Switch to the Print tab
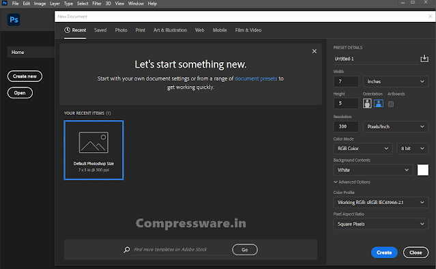This screenshot has width=436, height=269. [x=140, y=30]
